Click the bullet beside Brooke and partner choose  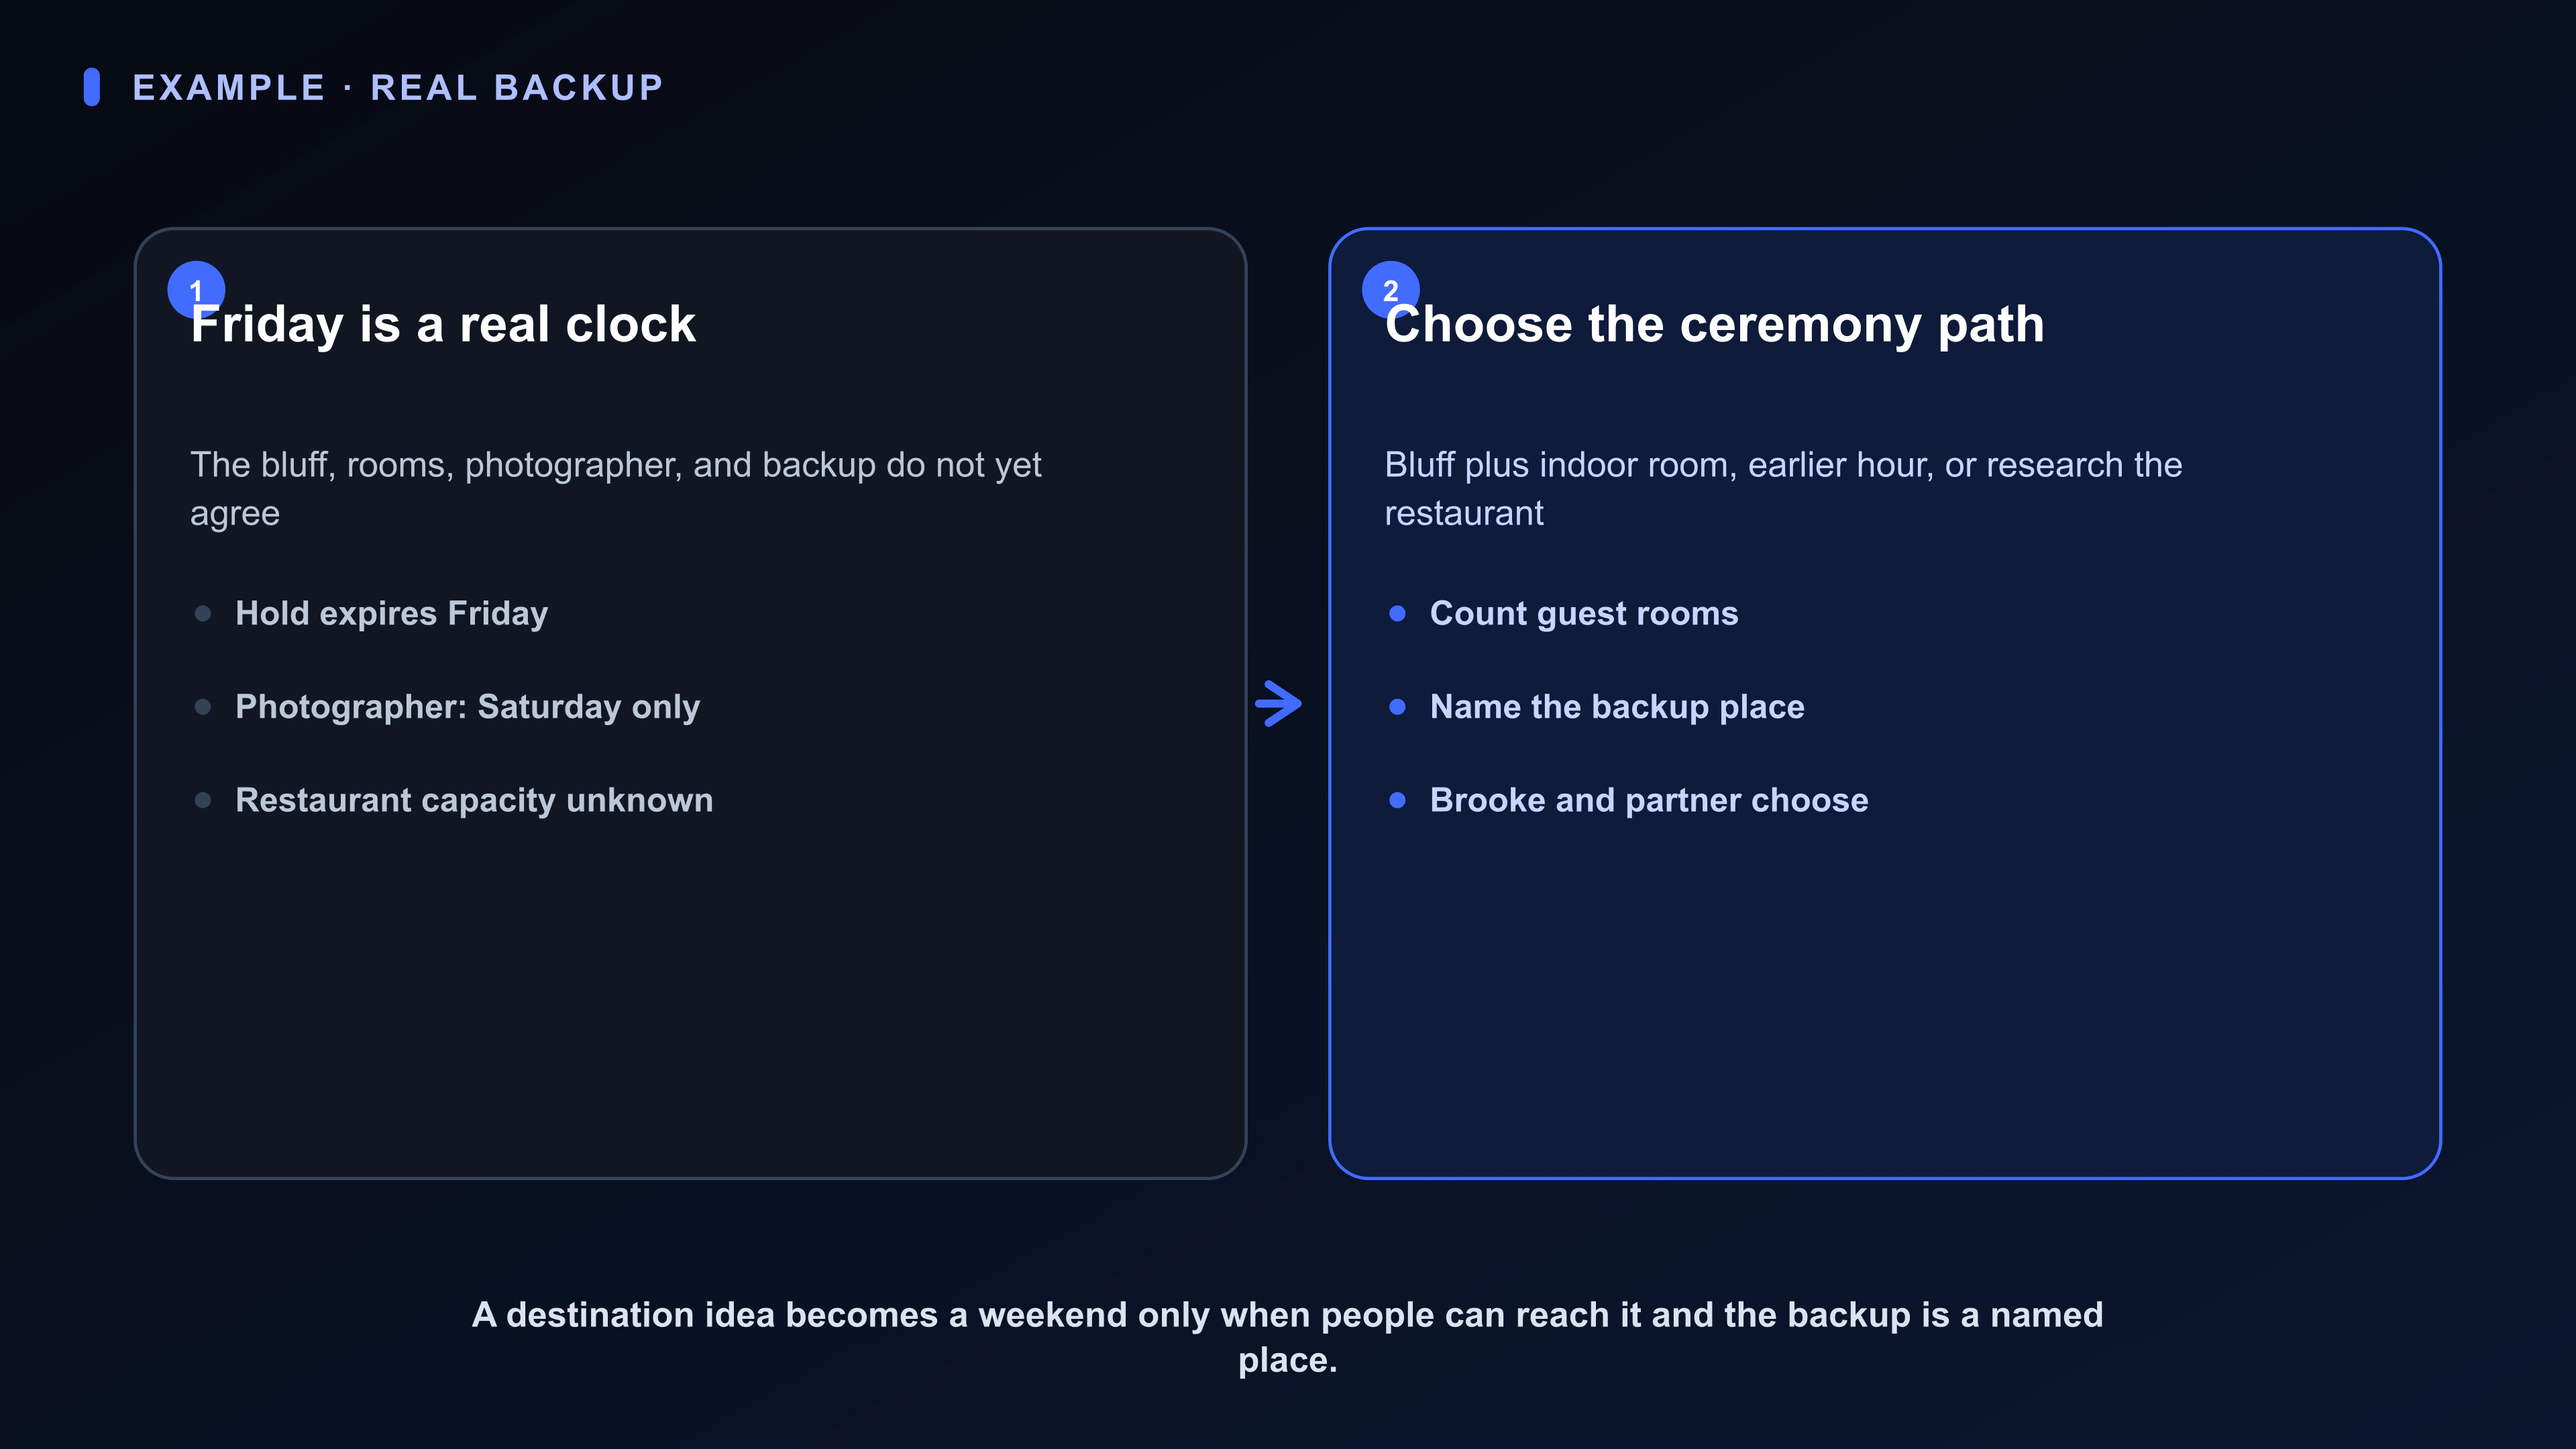pos(1398,800)
